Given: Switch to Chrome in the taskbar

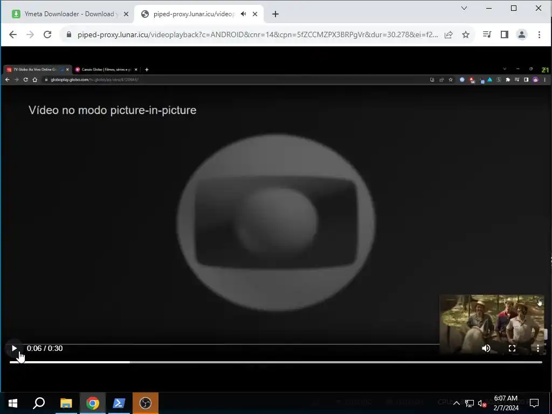Looking at the screenshot, I should point(93,403).
